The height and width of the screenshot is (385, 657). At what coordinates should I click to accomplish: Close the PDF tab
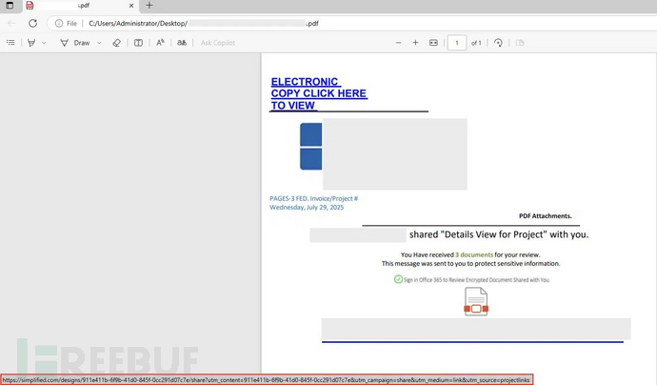pyautogui.click(x=131, y=6)
